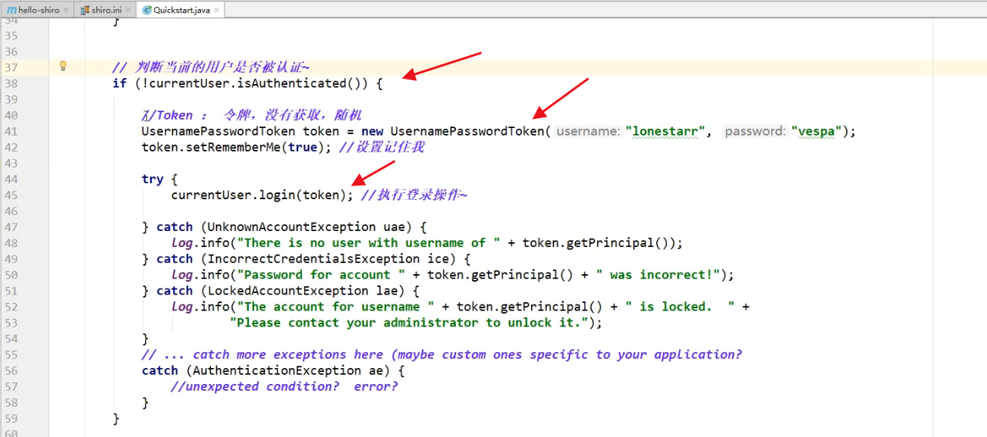
Task: Click AuthenticationException on line 56
Action: (x=276, y=370)
